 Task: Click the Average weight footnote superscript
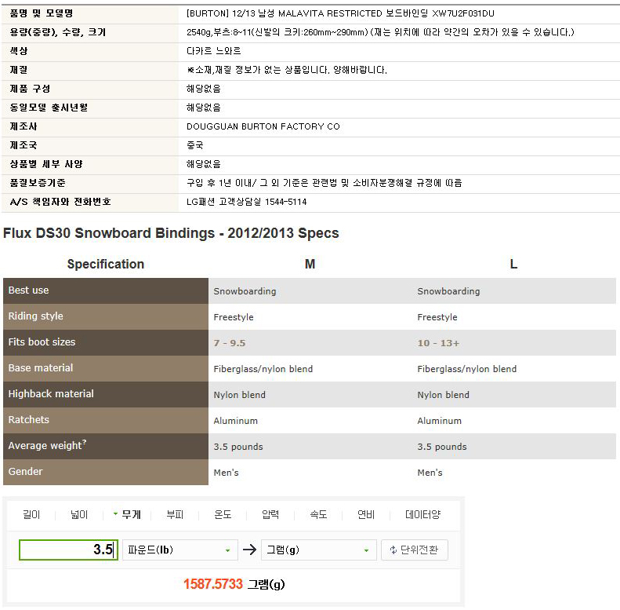[85, 443]
